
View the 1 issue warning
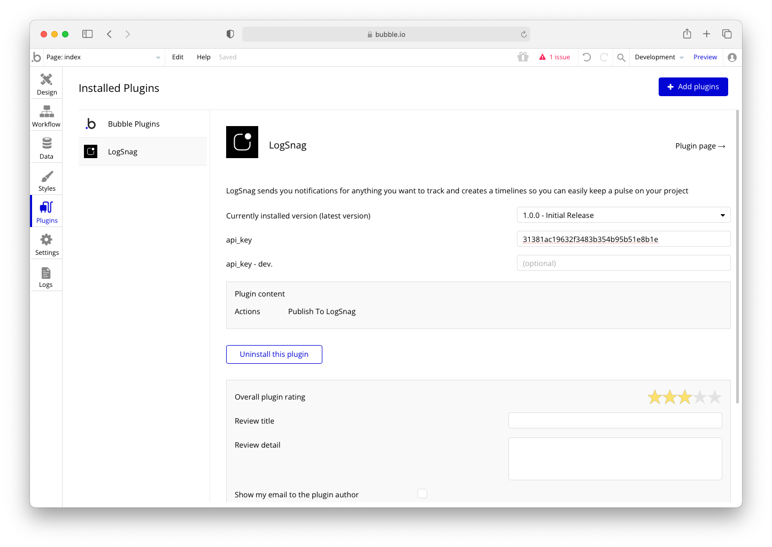coord(555,57)
